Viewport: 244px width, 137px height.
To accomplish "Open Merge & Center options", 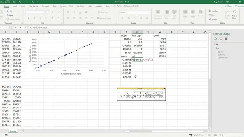I will [114, 18].
